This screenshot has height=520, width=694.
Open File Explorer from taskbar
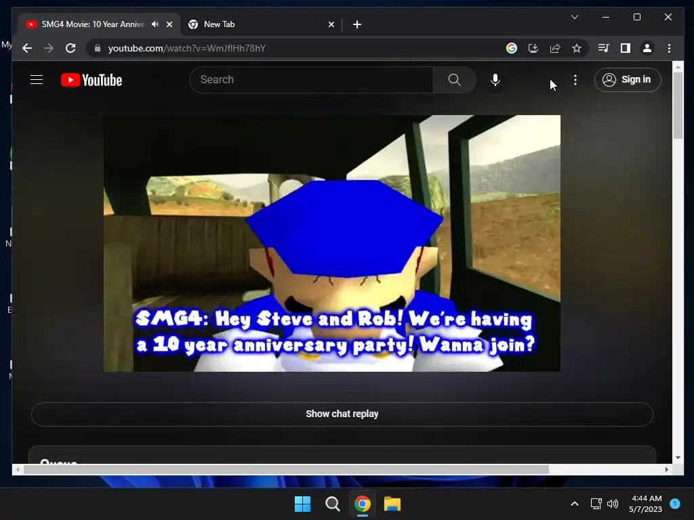click(x=392, y=504)
